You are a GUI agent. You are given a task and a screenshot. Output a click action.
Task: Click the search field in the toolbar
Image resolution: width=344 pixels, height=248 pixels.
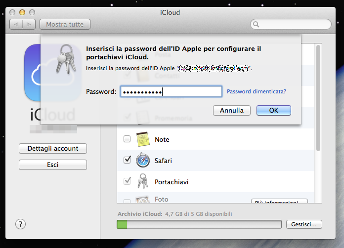[x=291, y=24]
